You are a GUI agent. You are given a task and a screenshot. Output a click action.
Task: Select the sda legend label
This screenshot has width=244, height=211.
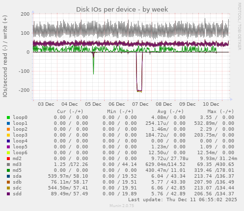(x=17, y=176)
